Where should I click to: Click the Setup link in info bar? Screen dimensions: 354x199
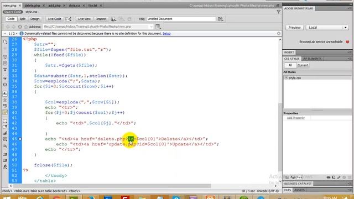point(166,33)
